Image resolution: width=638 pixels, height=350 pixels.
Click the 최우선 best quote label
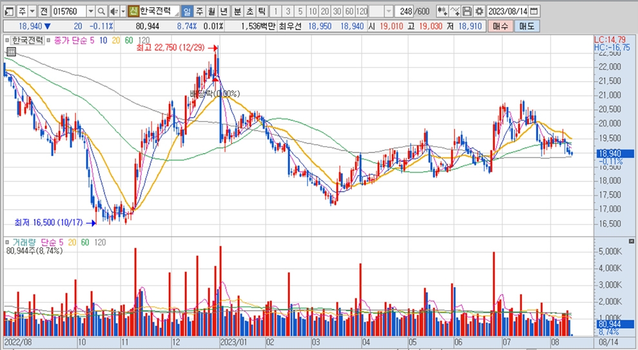pyautogui.click(x=290, y=26)
